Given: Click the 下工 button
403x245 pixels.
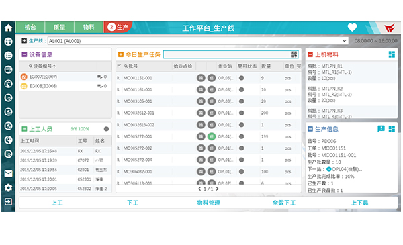Looking at the screenshot, I should click(x=132, y=203).
